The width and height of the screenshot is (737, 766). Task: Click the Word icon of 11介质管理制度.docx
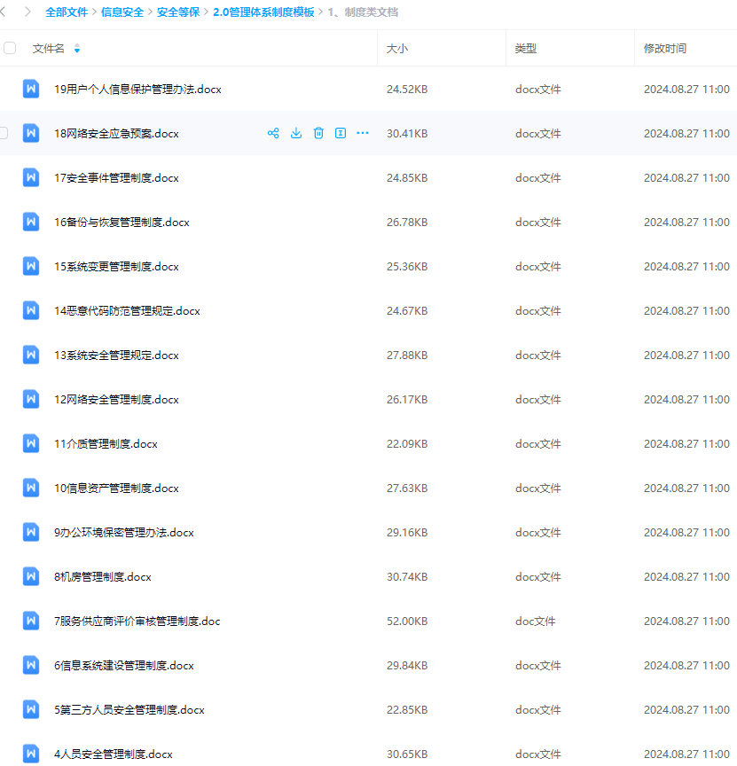coord(31,443)
